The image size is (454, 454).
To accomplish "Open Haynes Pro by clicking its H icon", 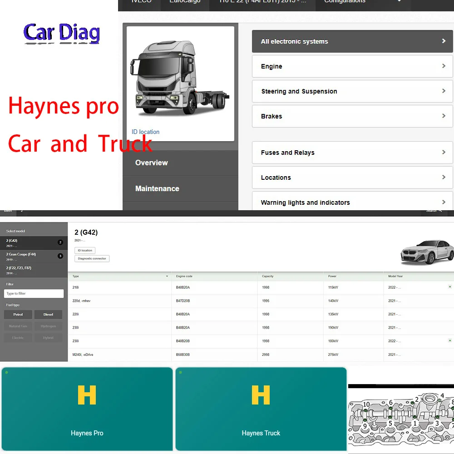I will 87,395.
